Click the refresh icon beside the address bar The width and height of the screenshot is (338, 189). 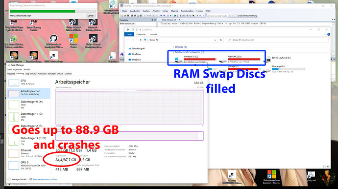click(221, 40)
